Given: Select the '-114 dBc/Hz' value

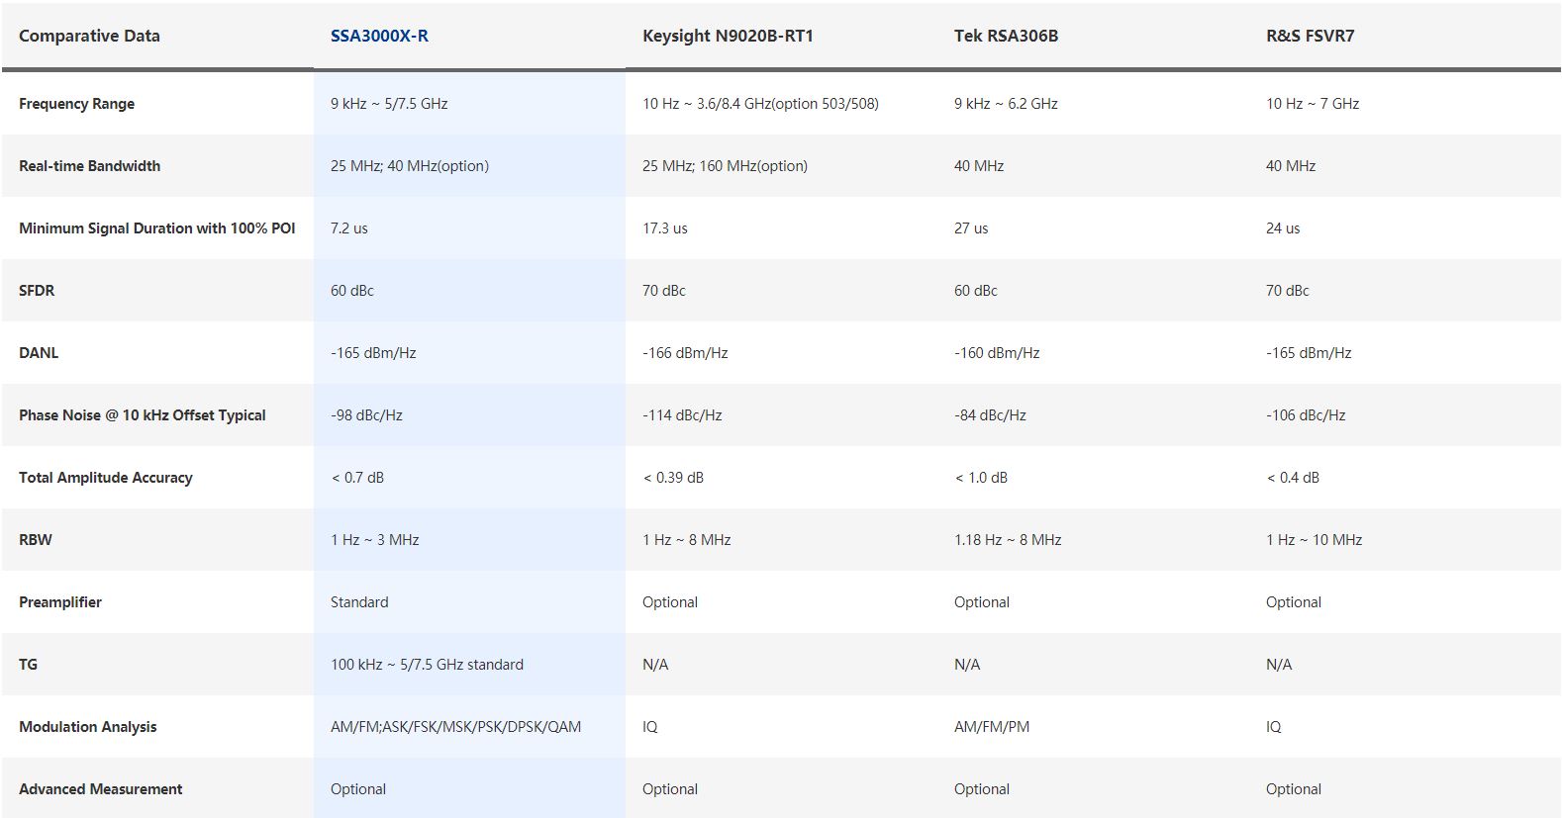Looking at the screenshot, I should (x=682, y=415).
